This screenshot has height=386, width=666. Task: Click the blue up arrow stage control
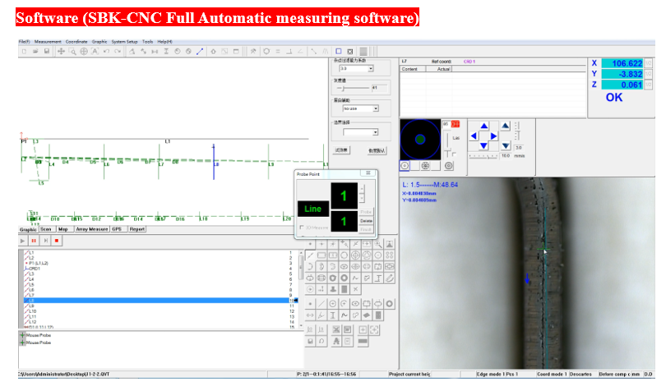(x=483, y=126)
